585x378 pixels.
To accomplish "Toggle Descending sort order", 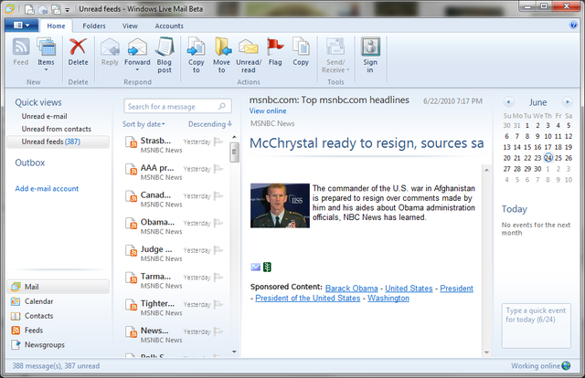I will point(210,124).
